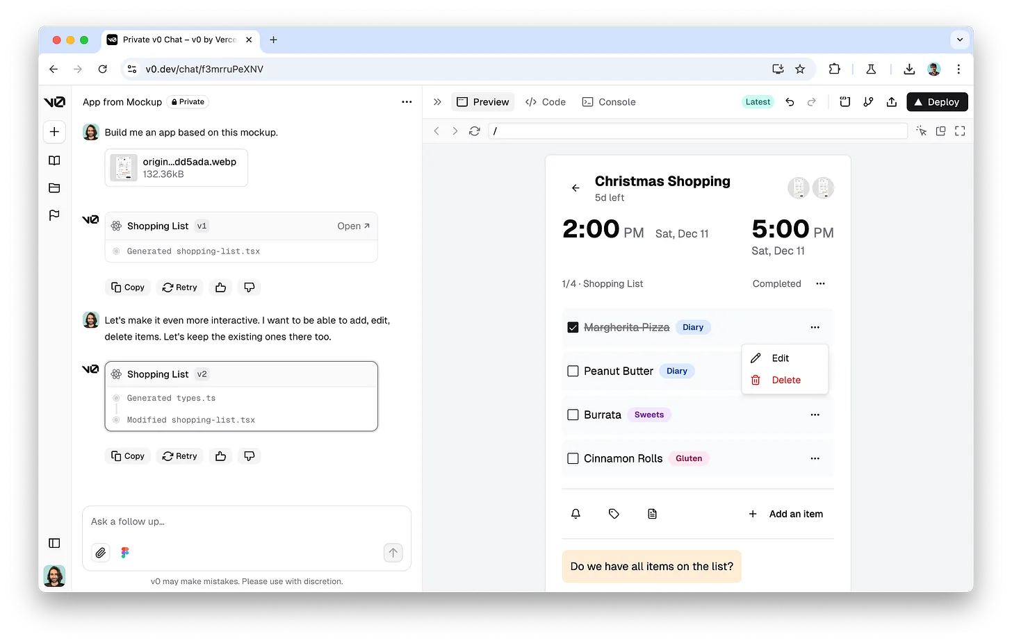Open the library book icon in sidebar
The height and width of the screenshot is (643, 1012).
54,160
